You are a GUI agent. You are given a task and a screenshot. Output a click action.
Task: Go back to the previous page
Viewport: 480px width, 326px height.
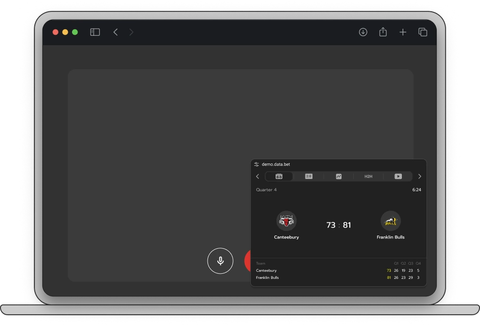point(115,32)
